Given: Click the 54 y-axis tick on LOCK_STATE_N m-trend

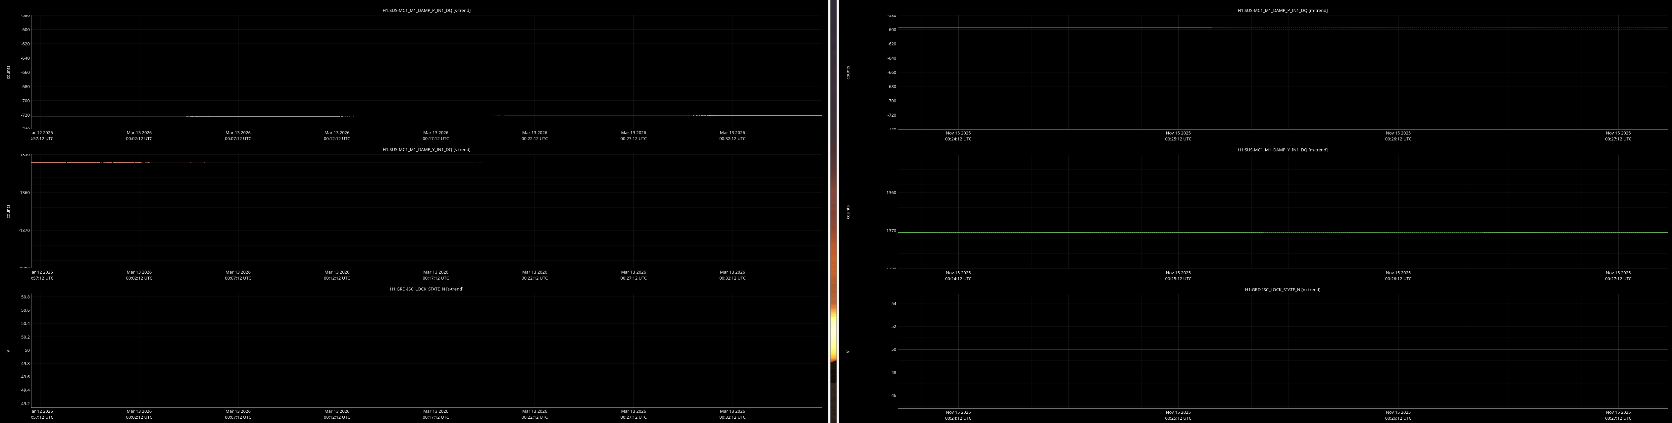Looking at the screenshot, I should 893,304.
